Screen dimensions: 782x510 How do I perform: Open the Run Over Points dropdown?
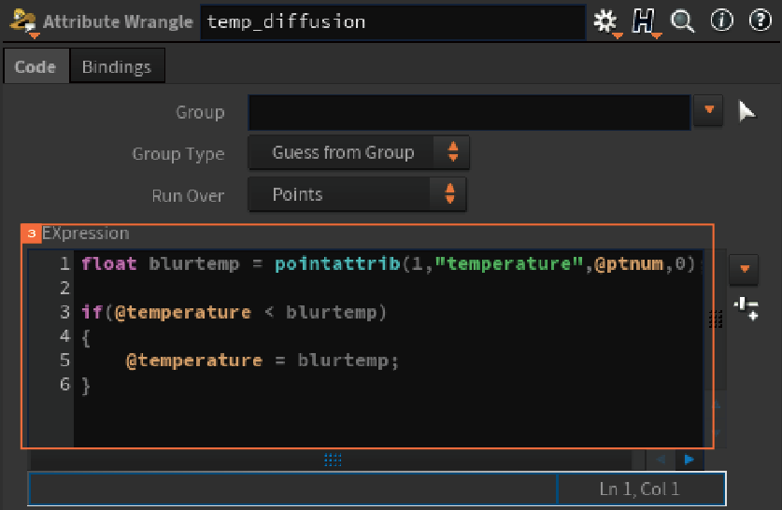tap(357, 194)
